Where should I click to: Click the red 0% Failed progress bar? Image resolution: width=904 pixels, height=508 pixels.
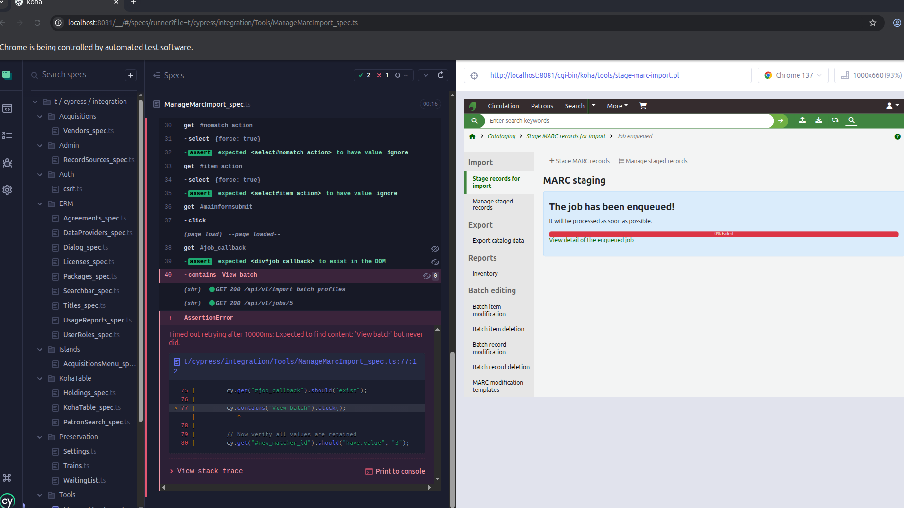(x=723, y=234)
